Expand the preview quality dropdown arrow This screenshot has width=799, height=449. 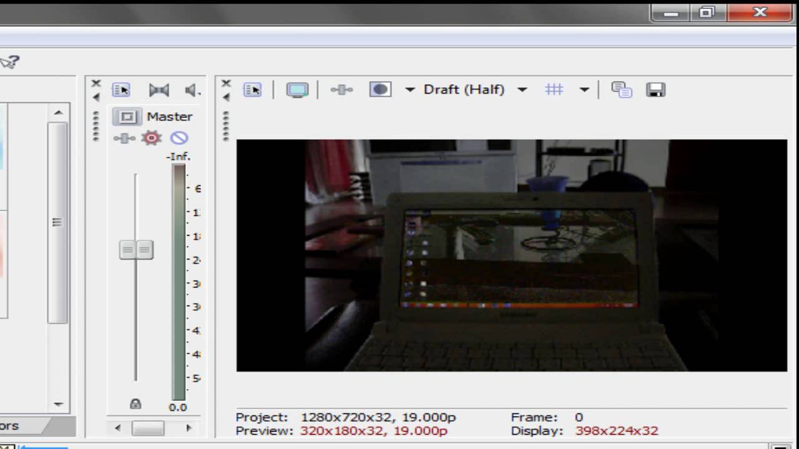[x=522, y=90]
